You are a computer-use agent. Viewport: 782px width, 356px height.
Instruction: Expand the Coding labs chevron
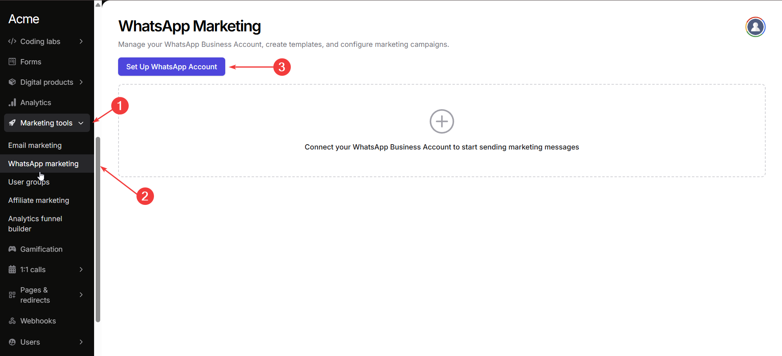point(81,41)
